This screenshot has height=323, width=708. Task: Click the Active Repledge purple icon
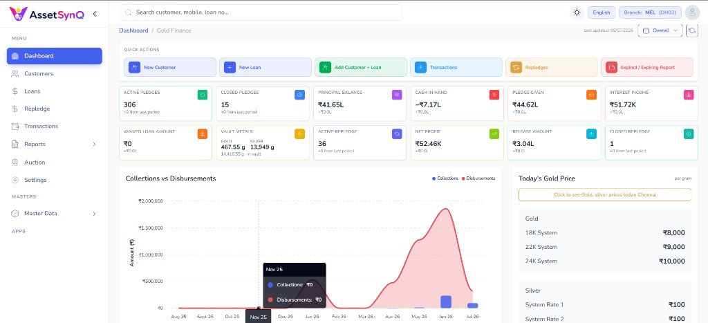397,133
